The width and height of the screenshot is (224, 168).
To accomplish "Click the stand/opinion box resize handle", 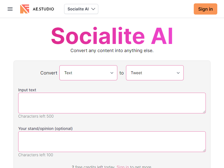I will [204, 150].
